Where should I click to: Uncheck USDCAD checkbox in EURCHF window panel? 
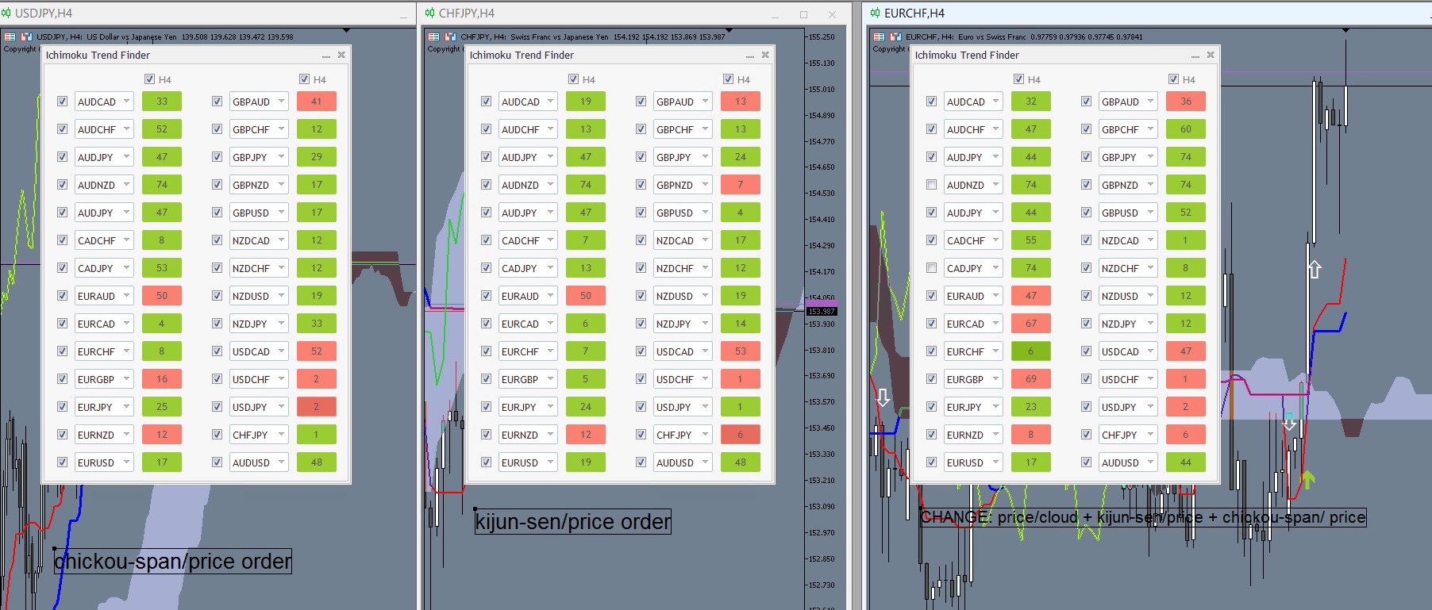point(1086,351)
